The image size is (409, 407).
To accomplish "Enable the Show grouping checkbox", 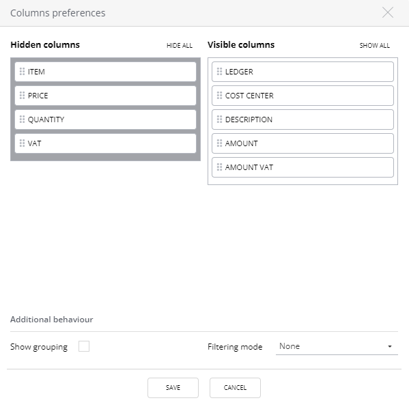I will pos(84,346).
